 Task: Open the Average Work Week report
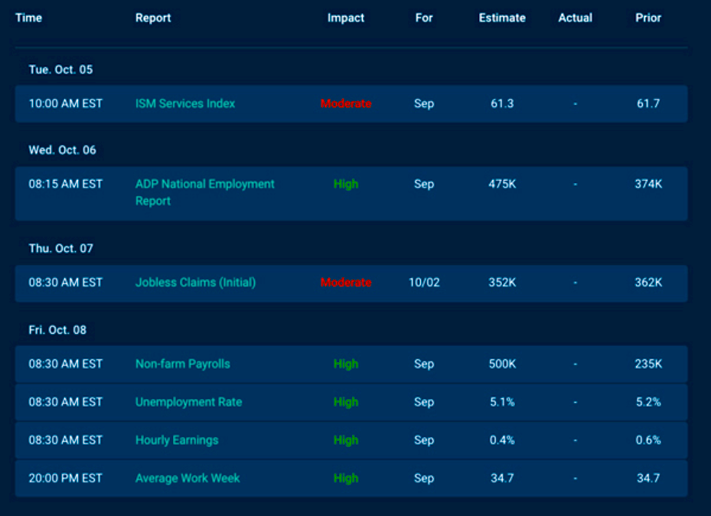[x=188, y=478]
